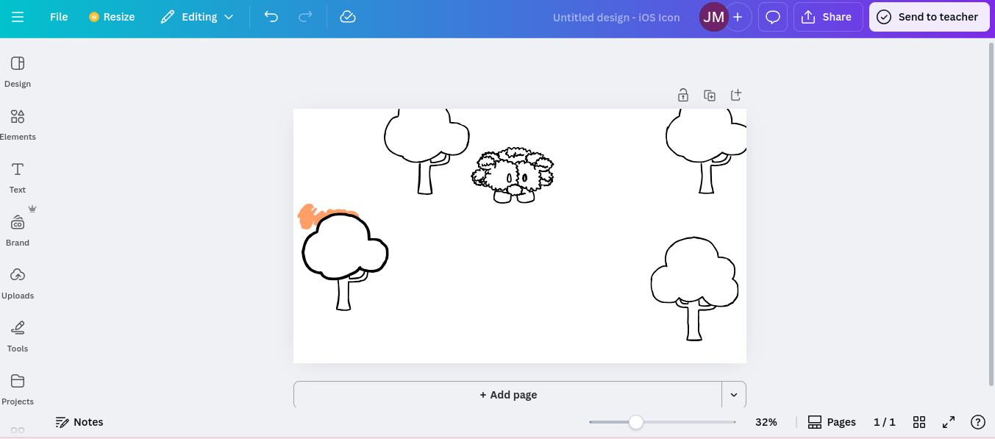Open the Elements sidebar panel
The image size is (995, 439).
(18, 124)
